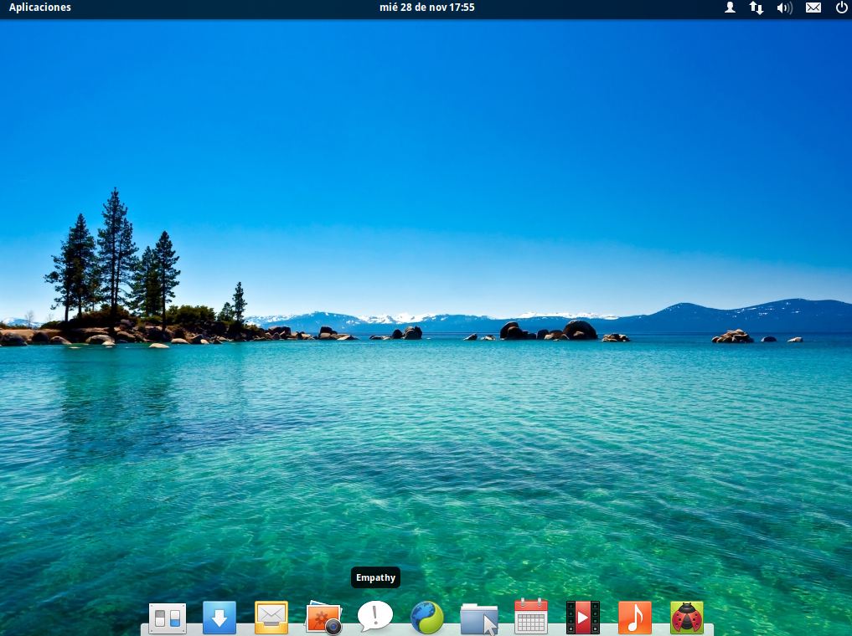Expand the user account indicator menu

[730, 8]
